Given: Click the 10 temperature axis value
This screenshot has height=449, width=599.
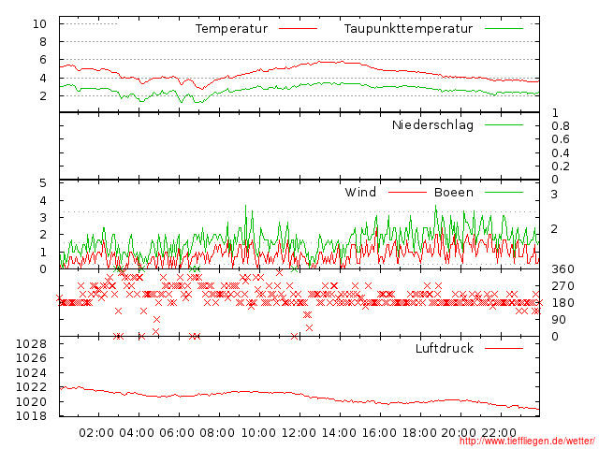Looking at the screenshot, I should pyautogui.click(x=39, y=24).
